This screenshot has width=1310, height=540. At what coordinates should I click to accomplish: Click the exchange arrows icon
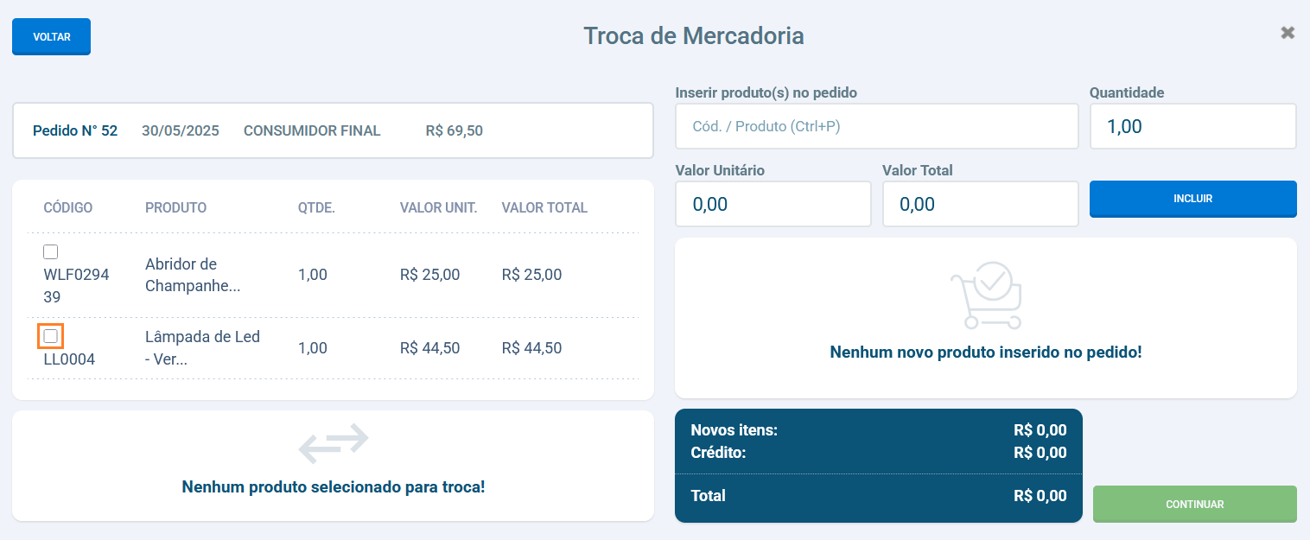point(334,443)
